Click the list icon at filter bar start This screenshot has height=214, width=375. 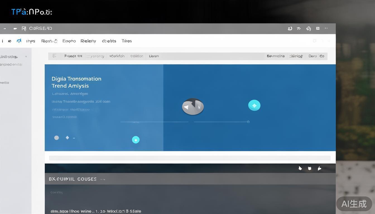pyautogui.click(x=54, y=56)
